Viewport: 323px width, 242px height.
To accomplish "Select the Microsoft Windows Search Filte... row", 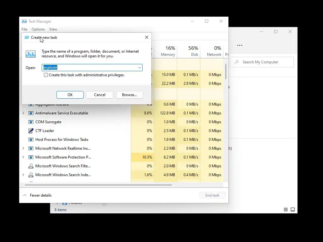I will (x=121, y=166).
